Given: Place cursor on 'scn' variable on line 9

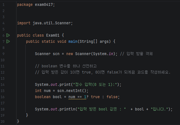Looking at the screenshot, I should [x=56, y=54].
